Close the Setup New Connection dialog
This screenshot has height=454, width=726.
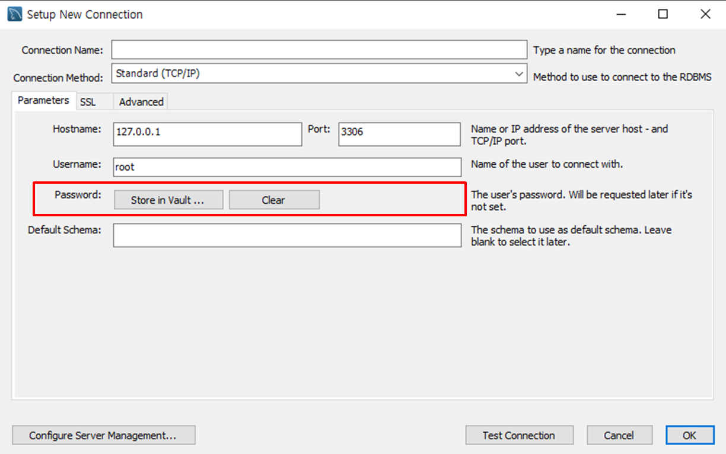click(x=705, y=14)
